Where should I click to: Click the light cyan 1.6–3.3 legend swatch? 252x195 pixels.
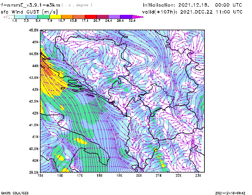(20, 17)
